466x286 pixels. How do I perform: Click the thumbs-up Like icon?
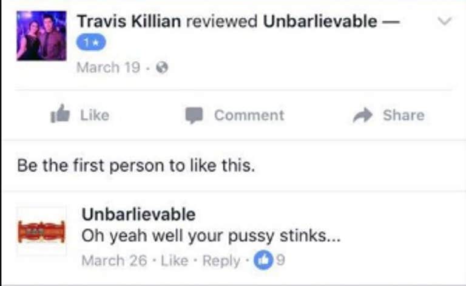tap(60, 114)
